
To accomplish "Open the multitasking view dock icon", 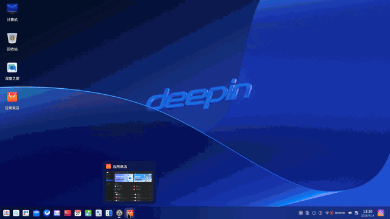I will (26, 213).
